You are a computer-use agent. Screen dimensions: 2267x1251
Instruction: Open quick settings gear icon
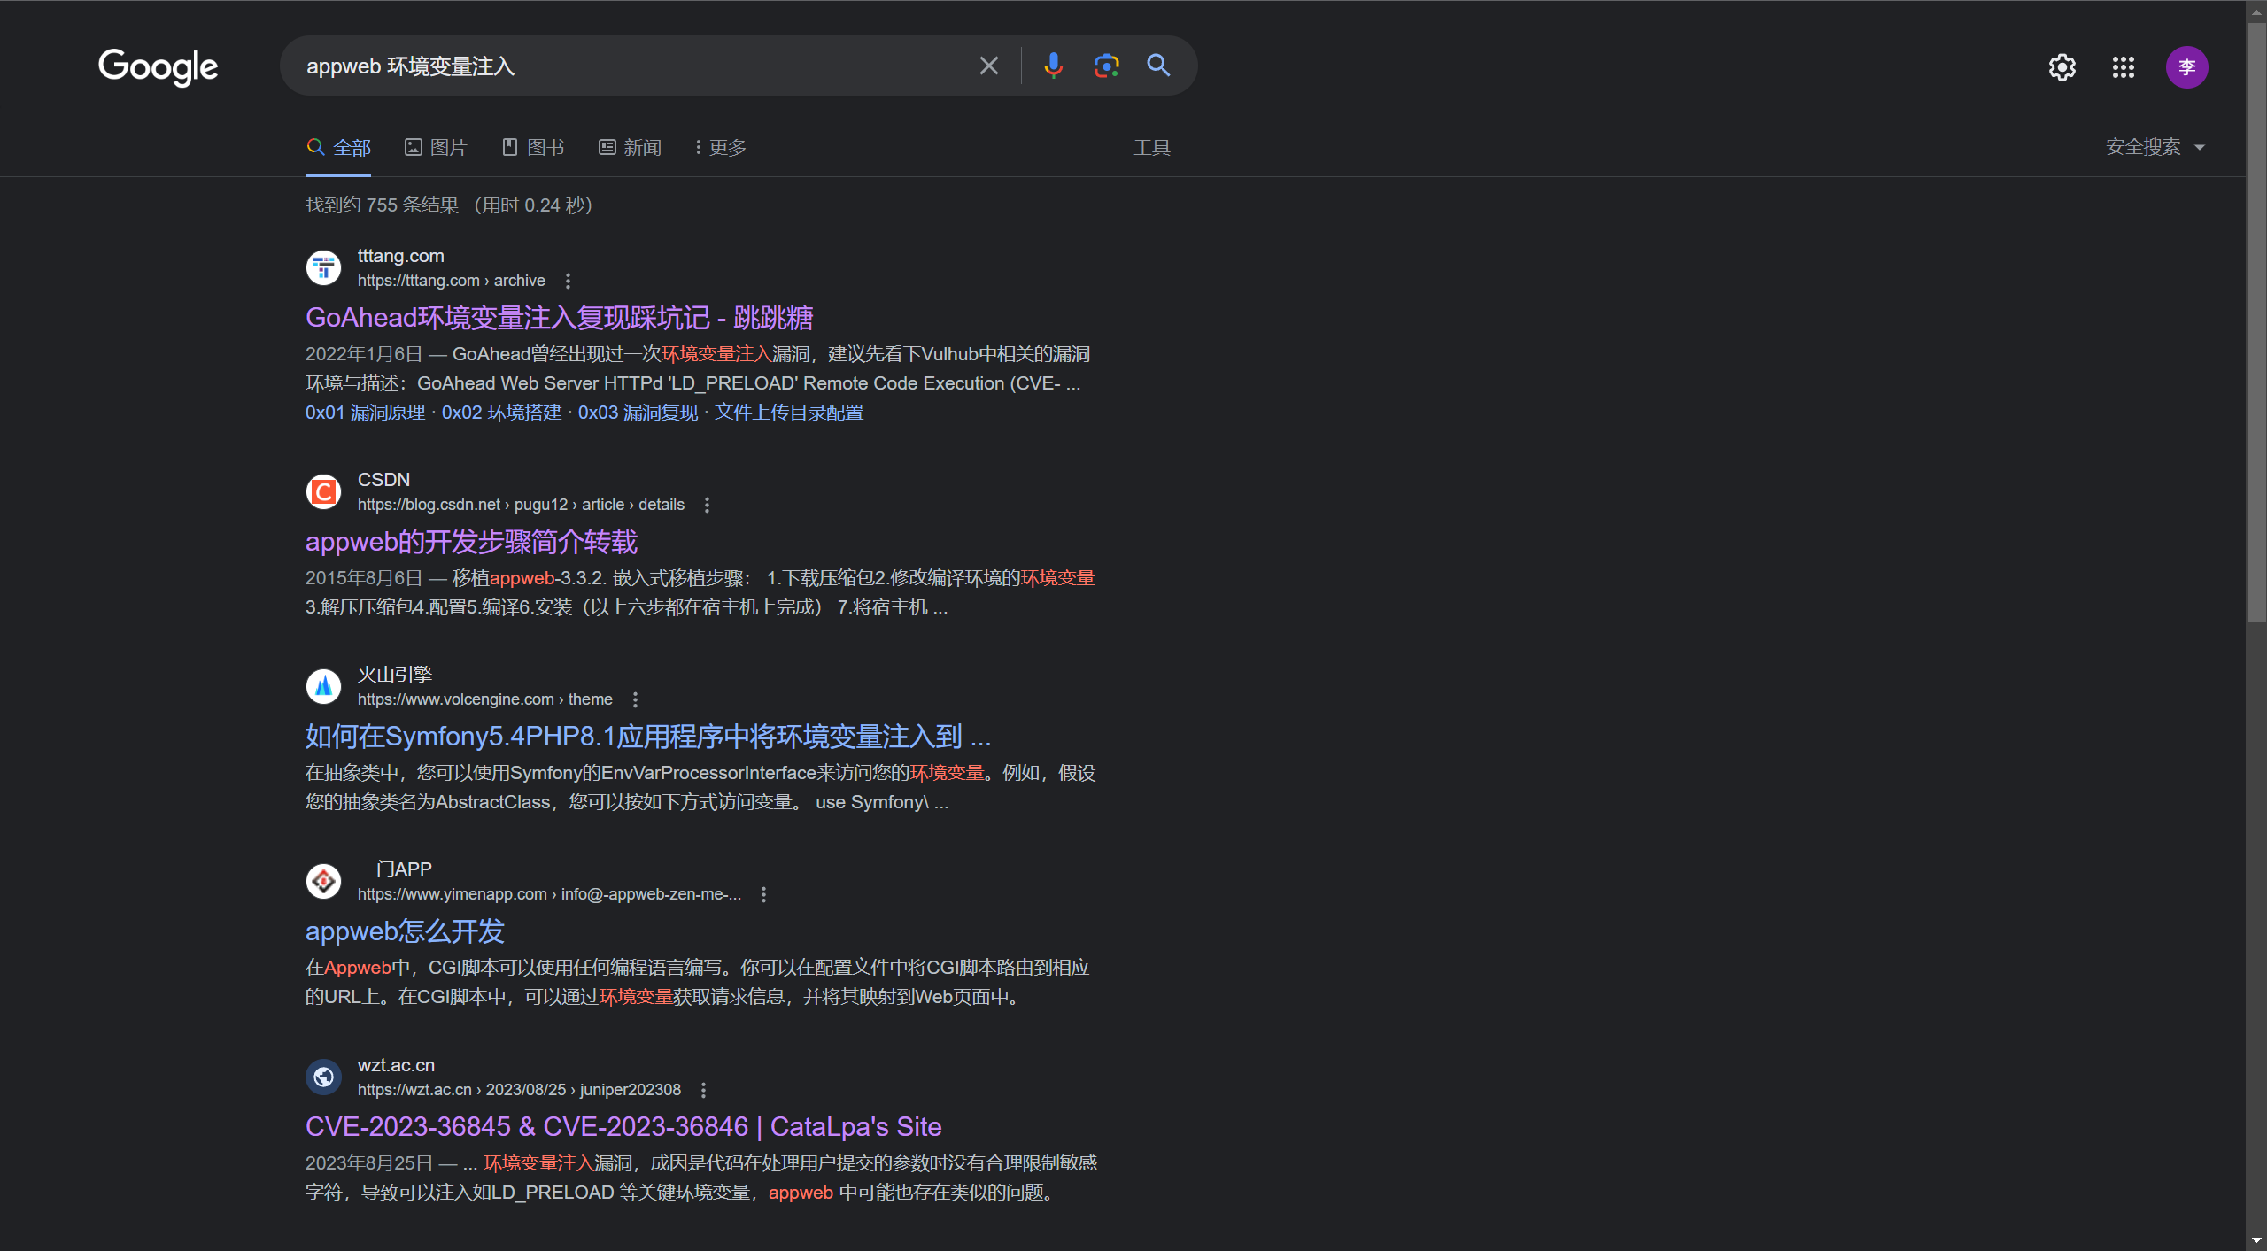click(2062, 67)
